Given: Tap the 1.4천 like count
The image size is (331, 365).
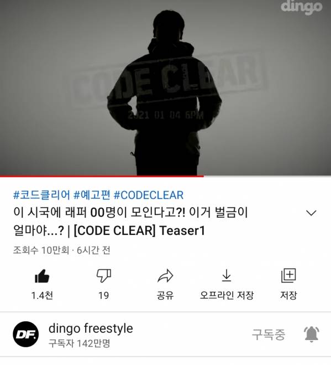Looking at the screenshot, I should pos(42,295).
